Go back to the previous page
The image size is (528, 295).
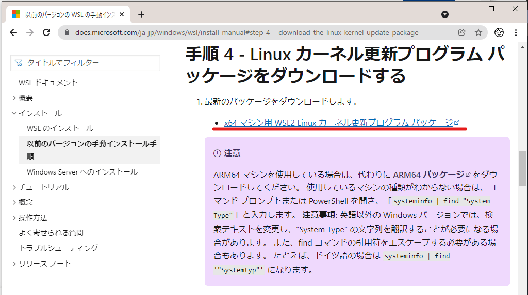pyautogui.click(x=13, y=32)
